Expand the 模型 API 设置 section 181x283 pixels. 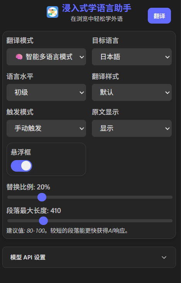coord(89,257)
